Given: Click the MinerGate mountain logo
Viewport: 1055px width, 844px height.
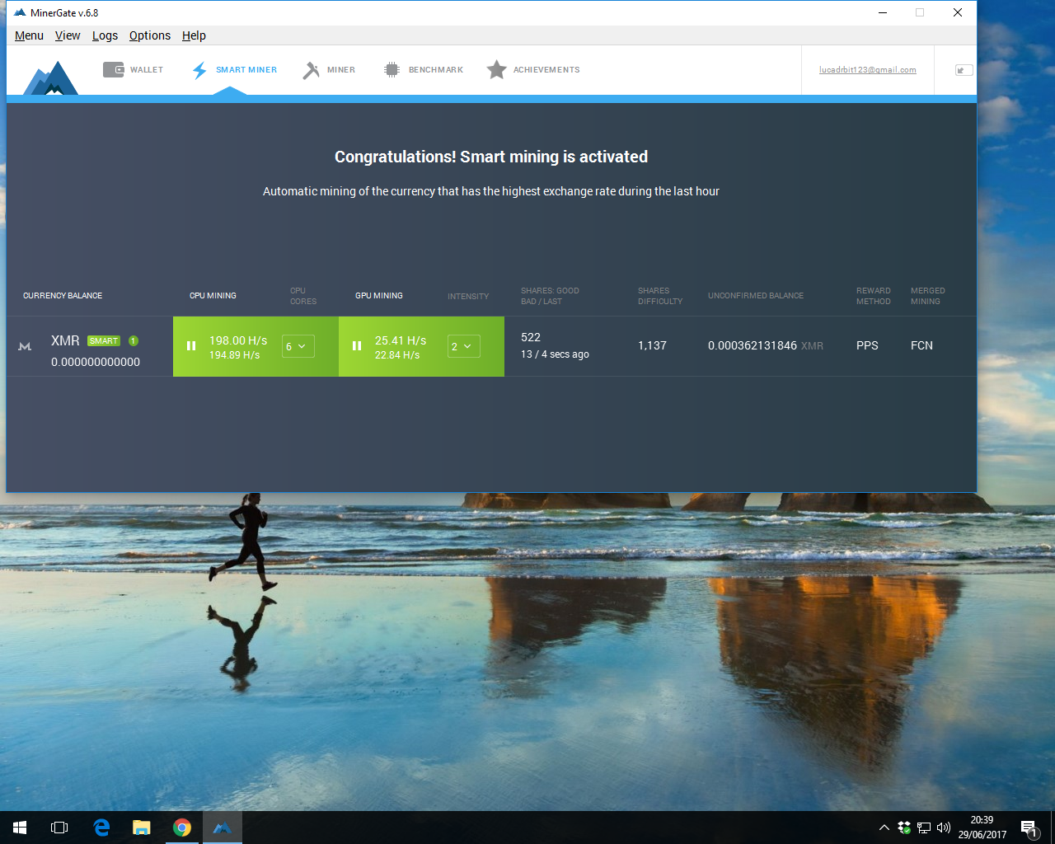Looking at the screenshot, I should [50, 78].
